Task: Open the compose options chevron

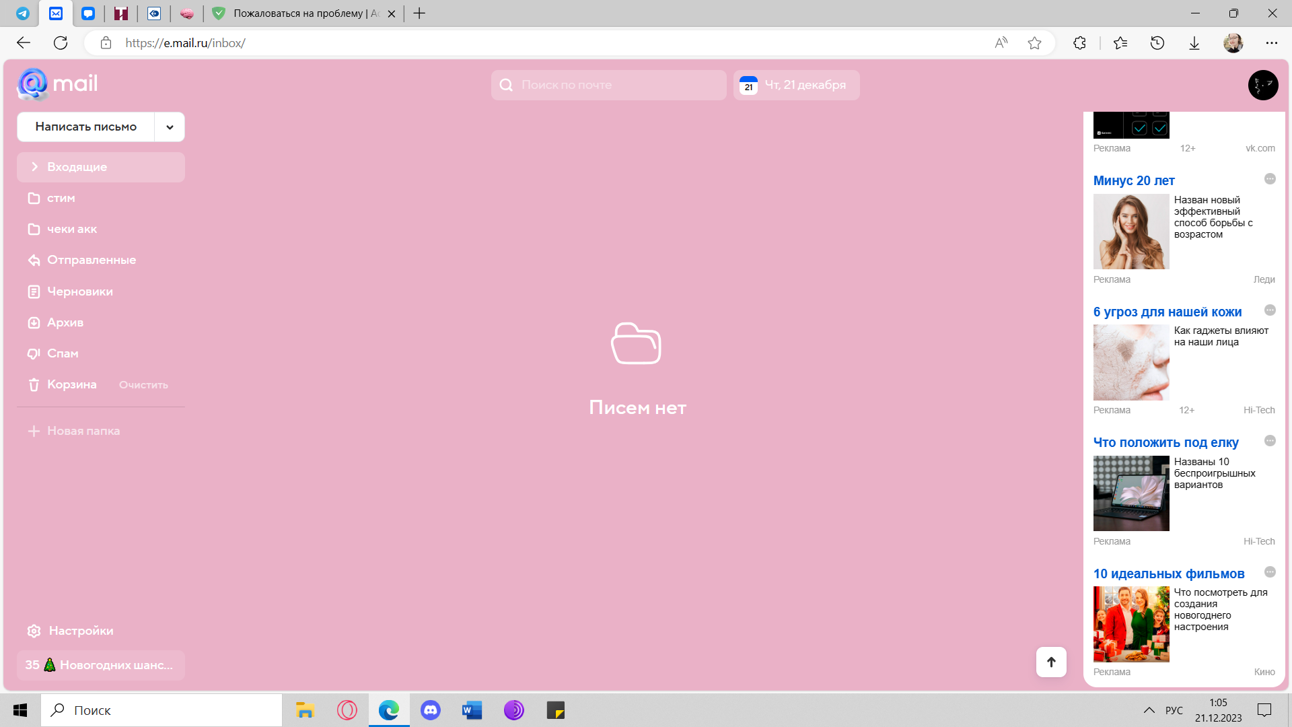Action: point(170,127)
